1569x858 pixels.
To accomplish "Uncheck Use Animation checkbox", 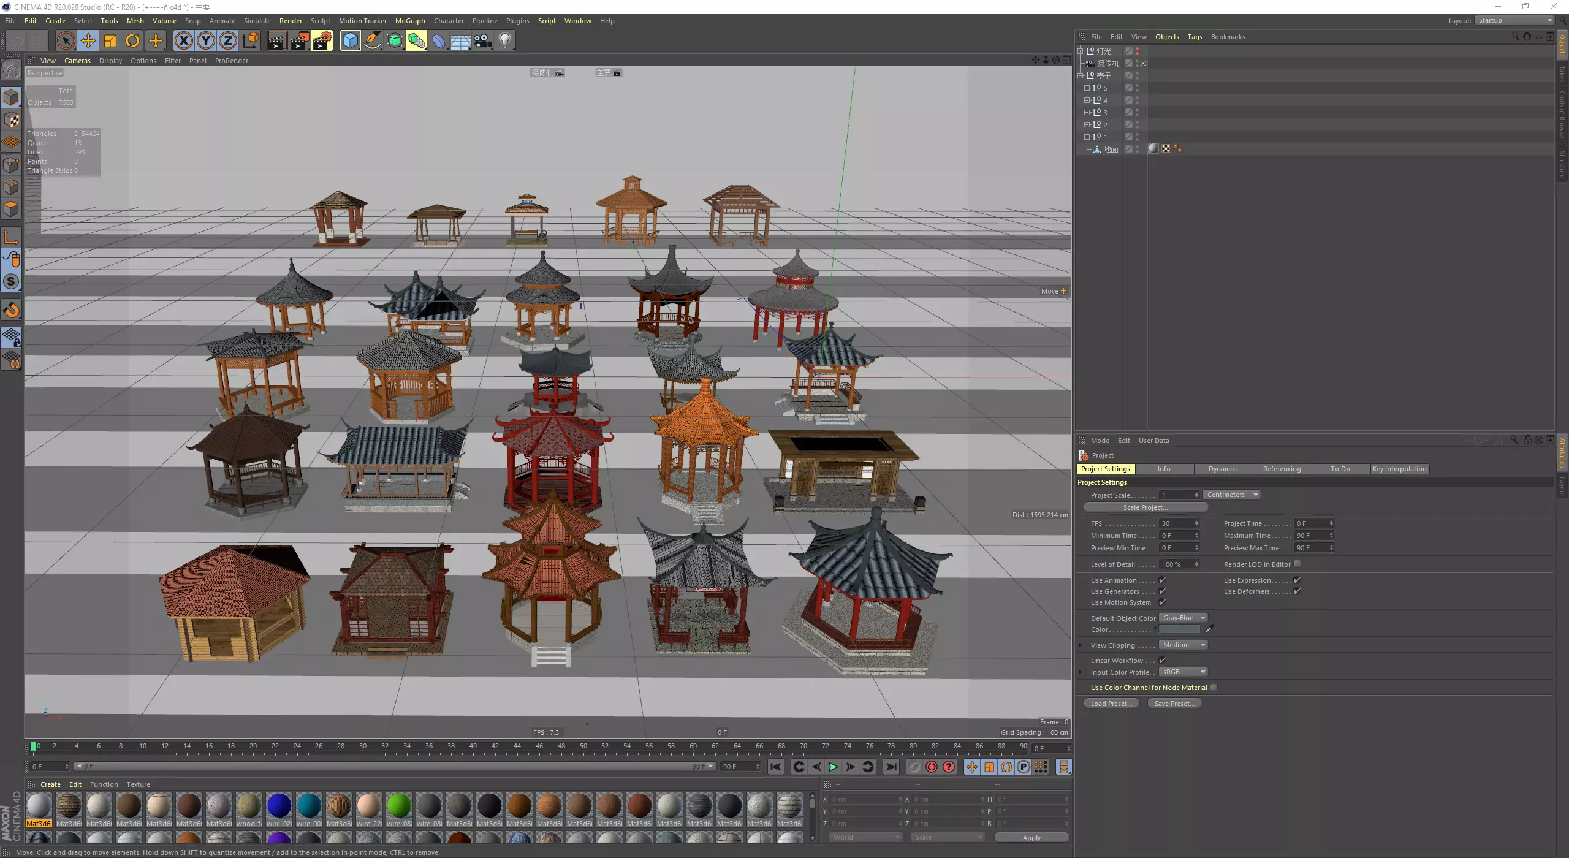I will click(x=1162, y=580).
